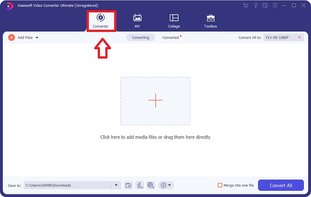Show the Converting list
Screen dimensions: 311x197
click(141, 38)
